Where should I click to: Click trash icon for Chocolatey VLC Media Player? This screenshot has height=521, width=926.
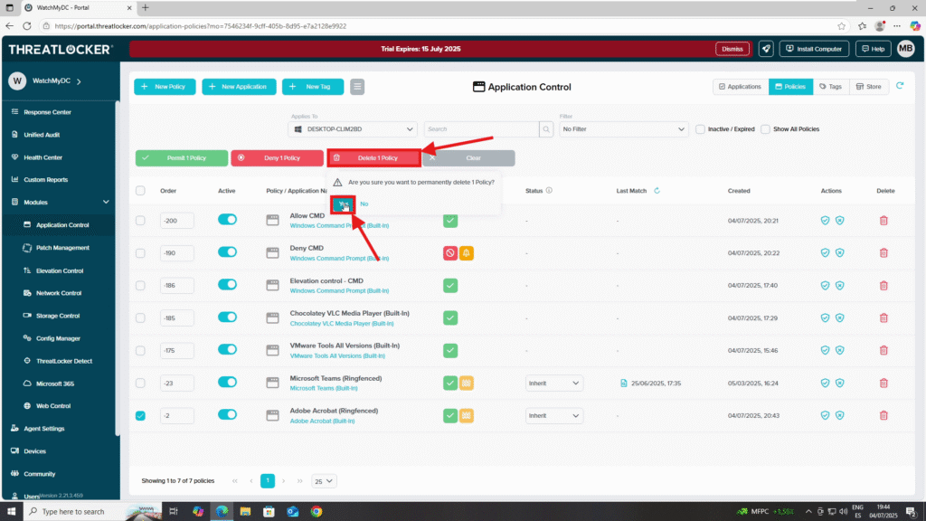pyautogui.click(x=883, y=317)
